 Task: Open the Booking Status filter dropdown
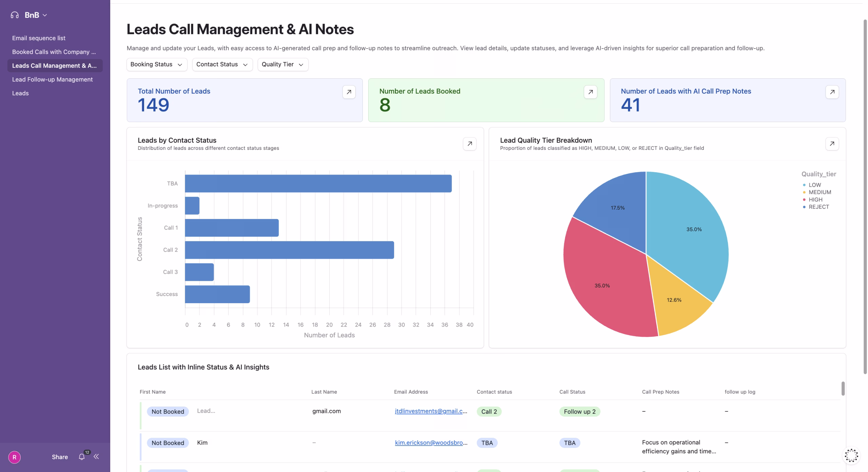coord(157,64)
